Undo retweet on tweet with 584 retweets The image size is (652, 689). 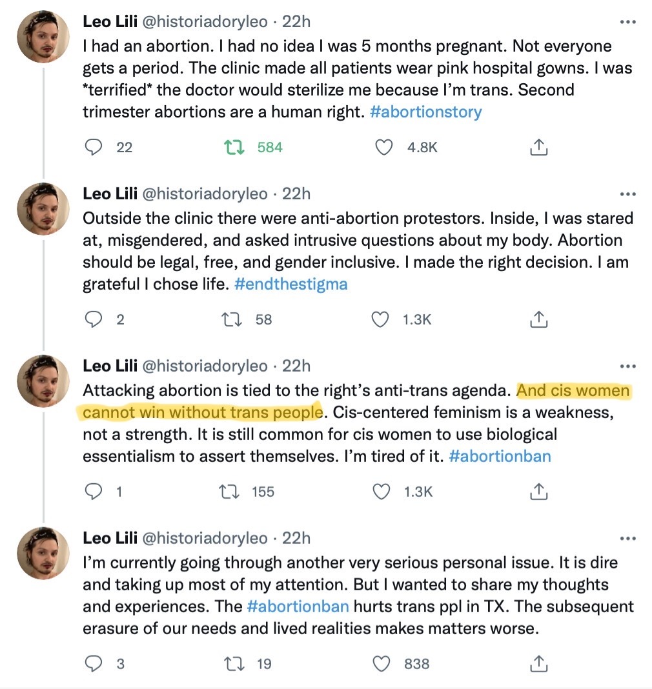(x=234, y=147)
